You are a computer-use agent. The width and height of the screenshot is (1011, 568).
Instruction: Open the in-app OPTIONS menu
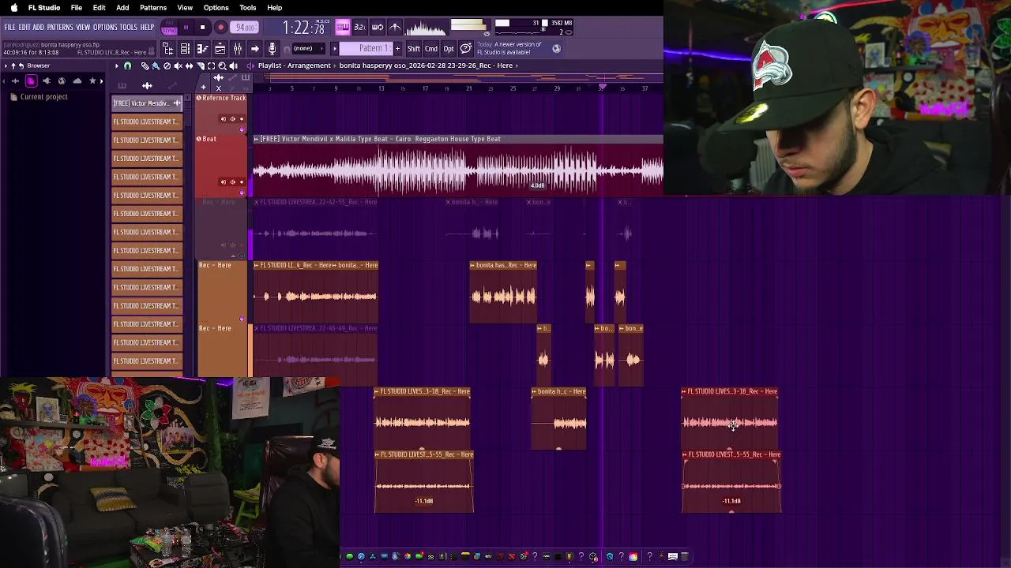coord(105,27)
